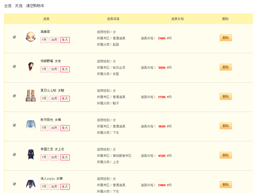This screenshot has height=193, width=253.
Task: Uncheck the 高鼻梁 item checkbox
Action: coord(14,37)
